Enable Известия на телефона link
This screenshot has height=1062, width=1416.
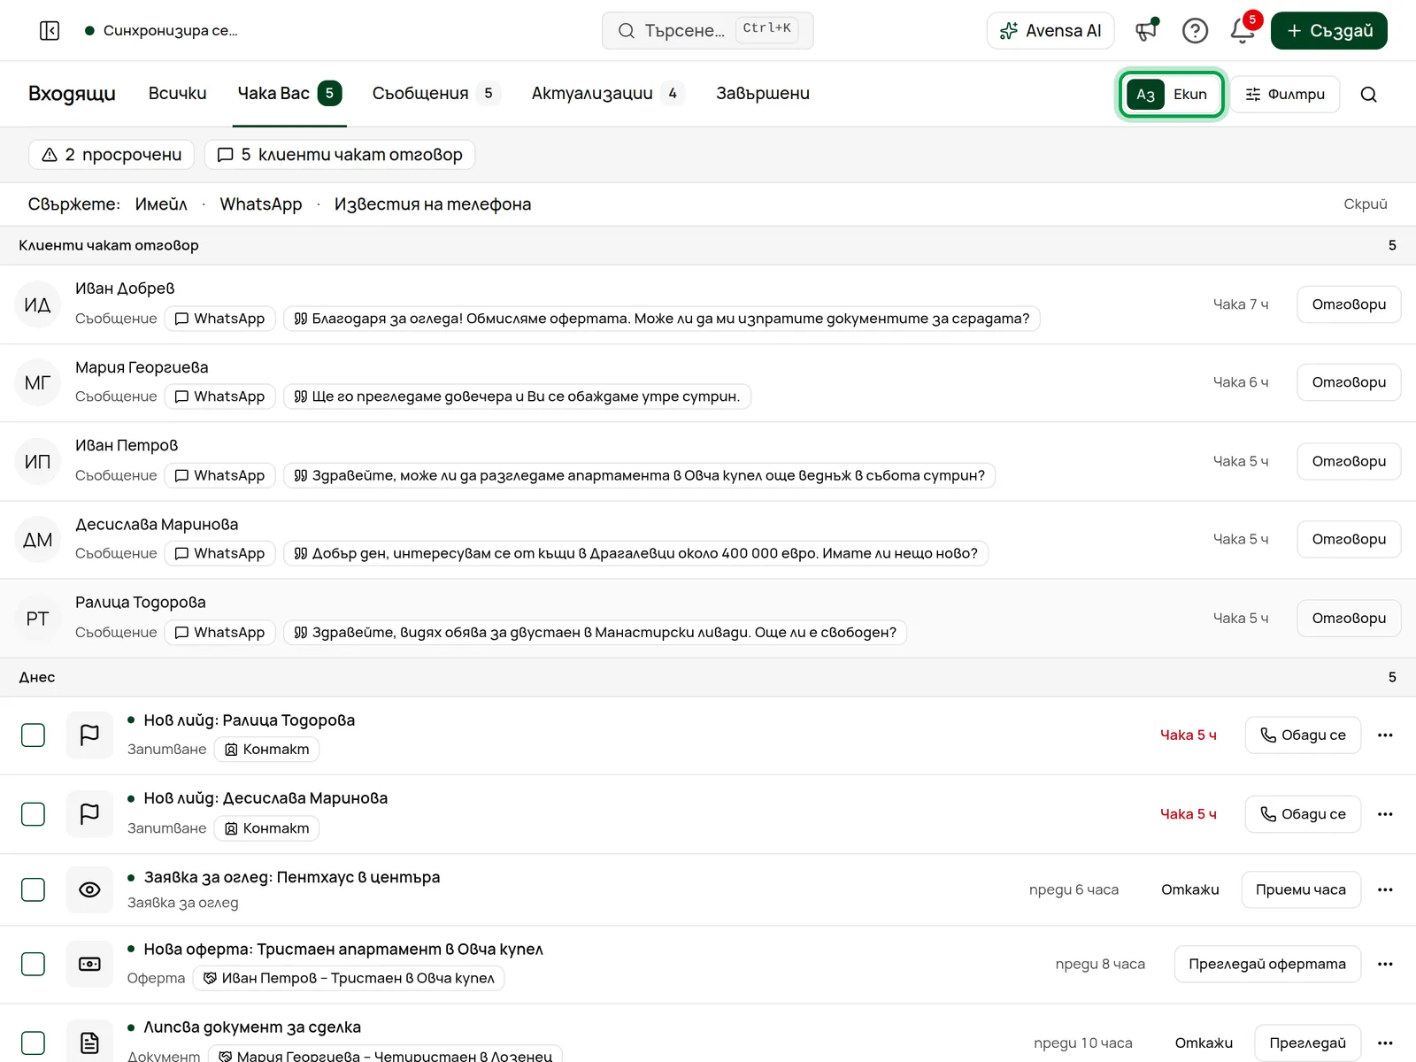click(433, 204)
